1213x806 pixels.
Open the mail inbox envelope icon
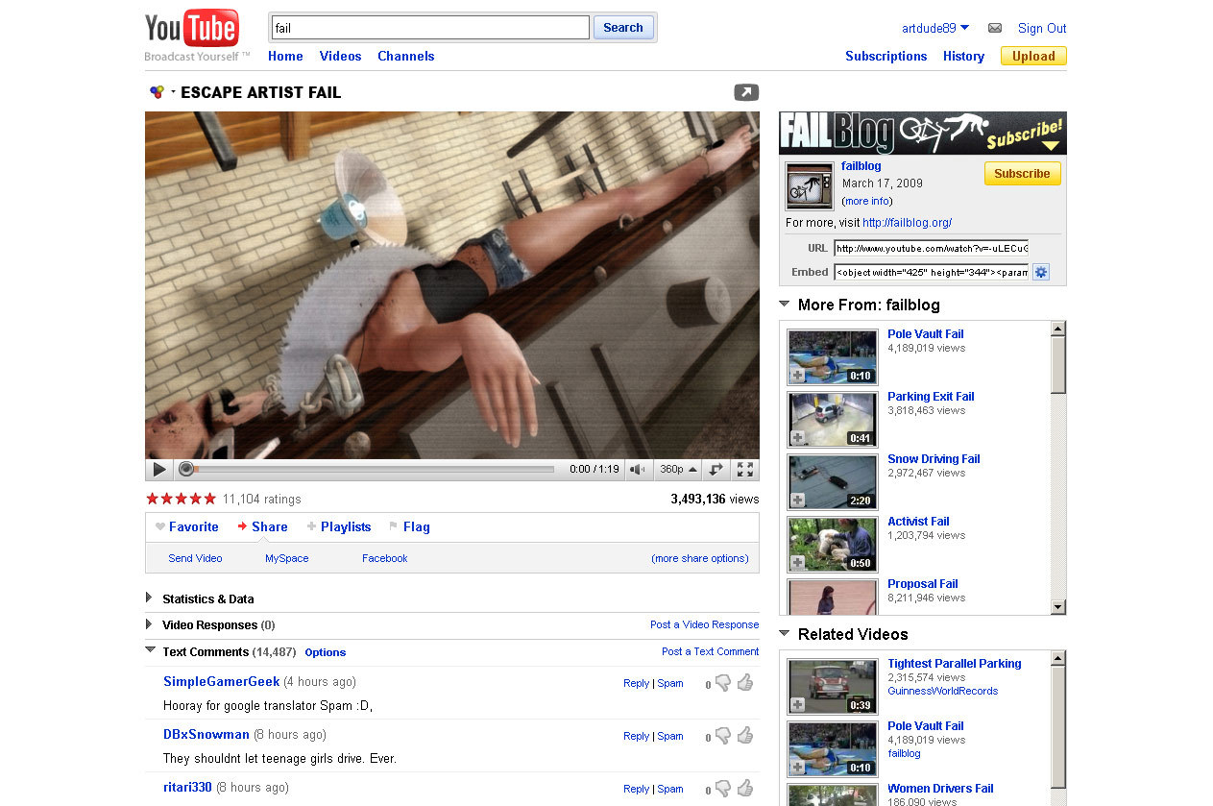995,28
